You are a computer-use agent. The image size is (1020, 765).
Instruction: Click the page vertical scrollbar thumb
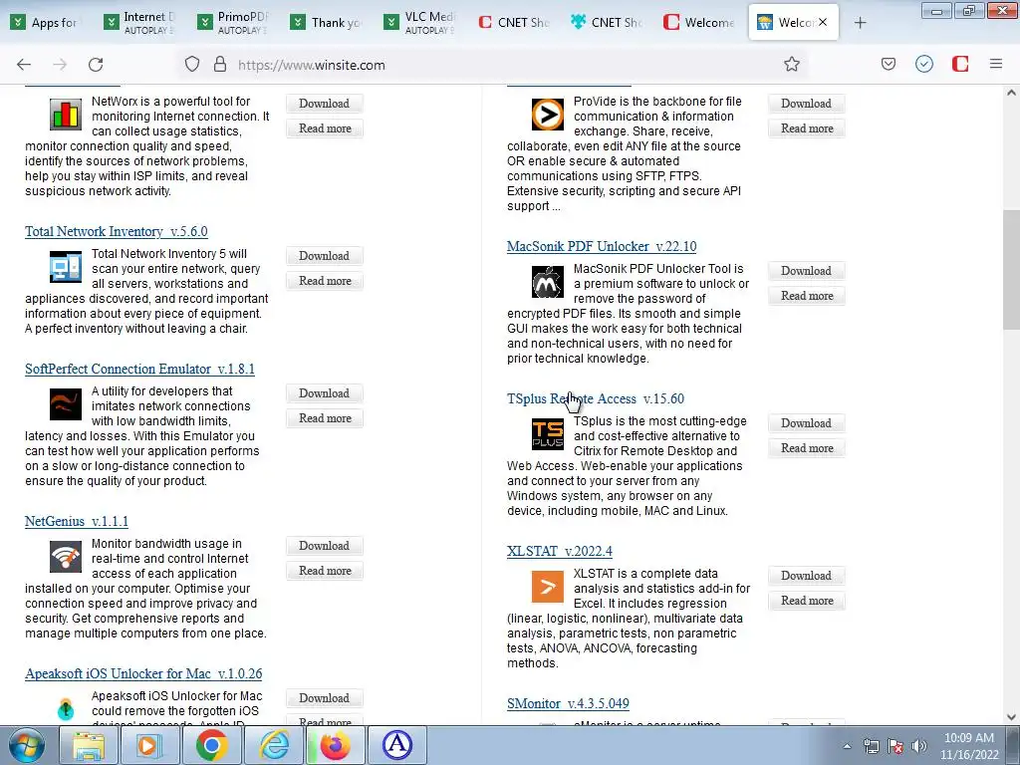1011,270
